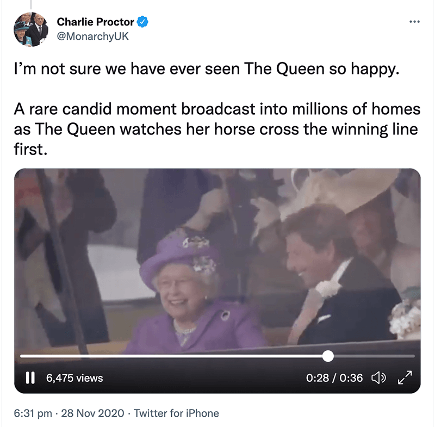This screenshot has width=435, height=427.
Task: Click the tweet's first sentence about being happy
Action: [x=207, y=69]
